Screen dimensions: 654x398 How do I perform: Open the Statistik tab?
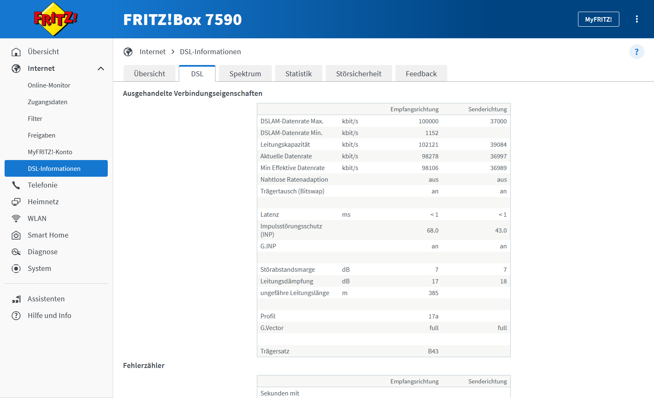299,73
